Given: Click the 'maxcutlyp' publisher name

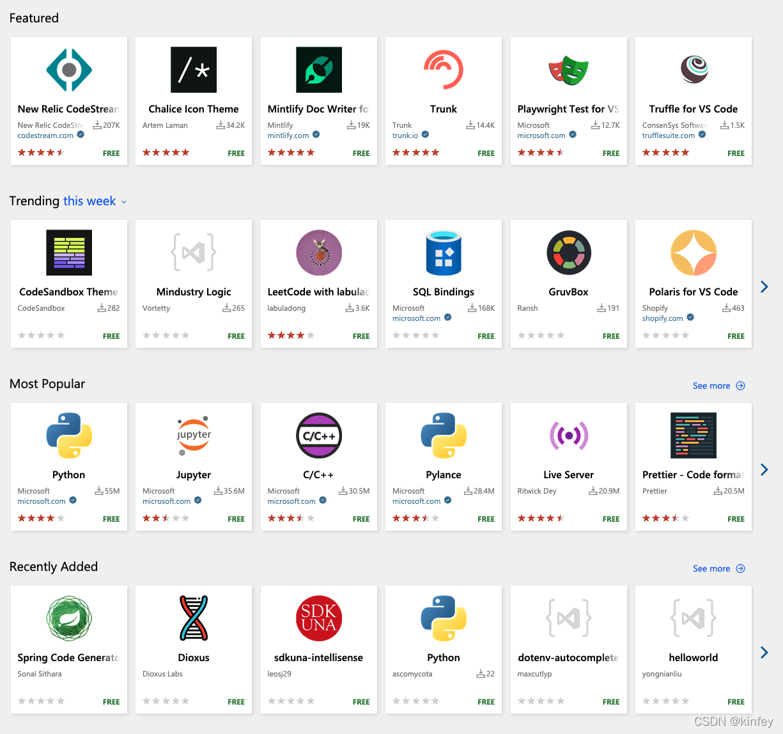Looking at the screenshot, I should click(534, 674).
